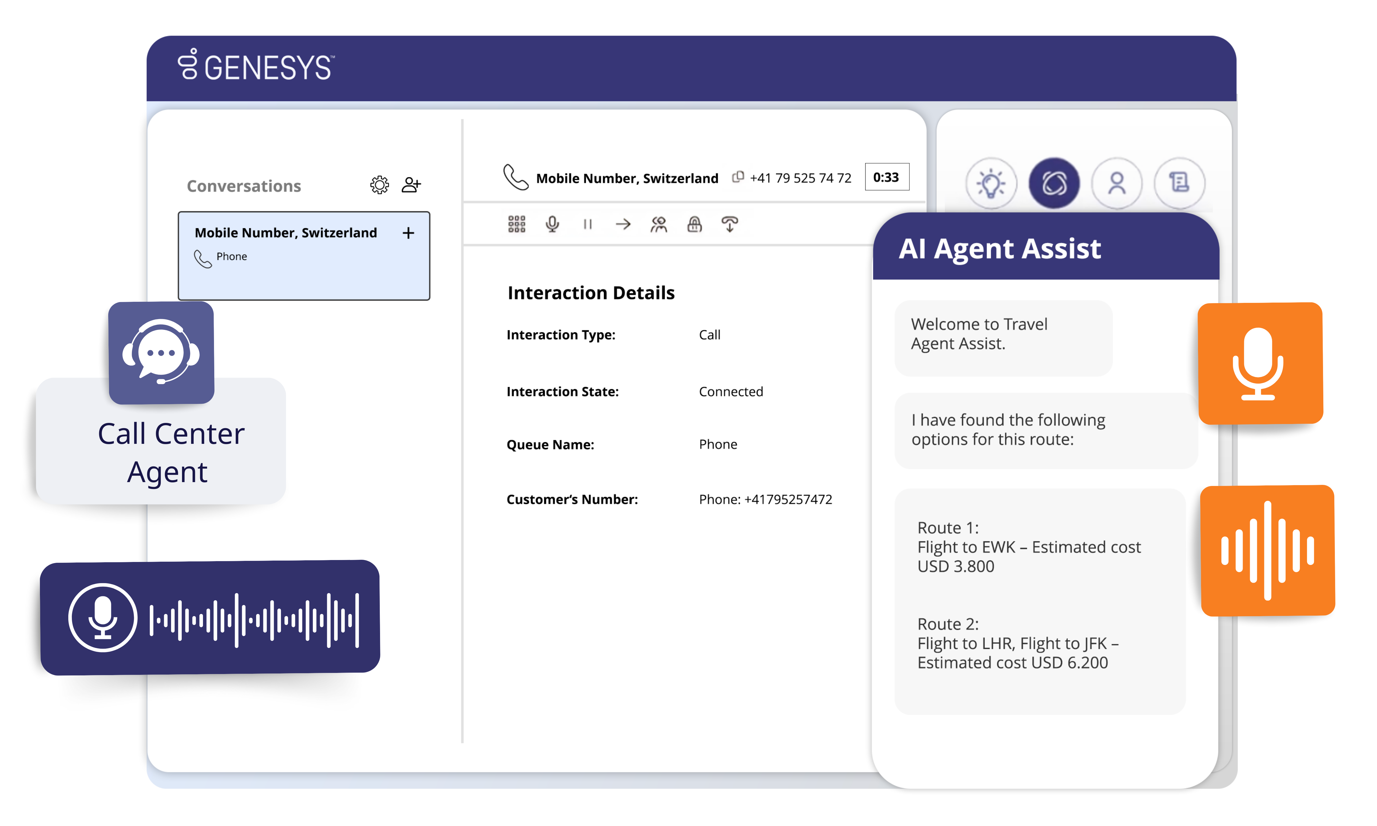Viewport: 1377px width, 826px height.
Task: Select Route 2 Flight to LHR option
Action: pyautogui.click(x=1018, y=643)
